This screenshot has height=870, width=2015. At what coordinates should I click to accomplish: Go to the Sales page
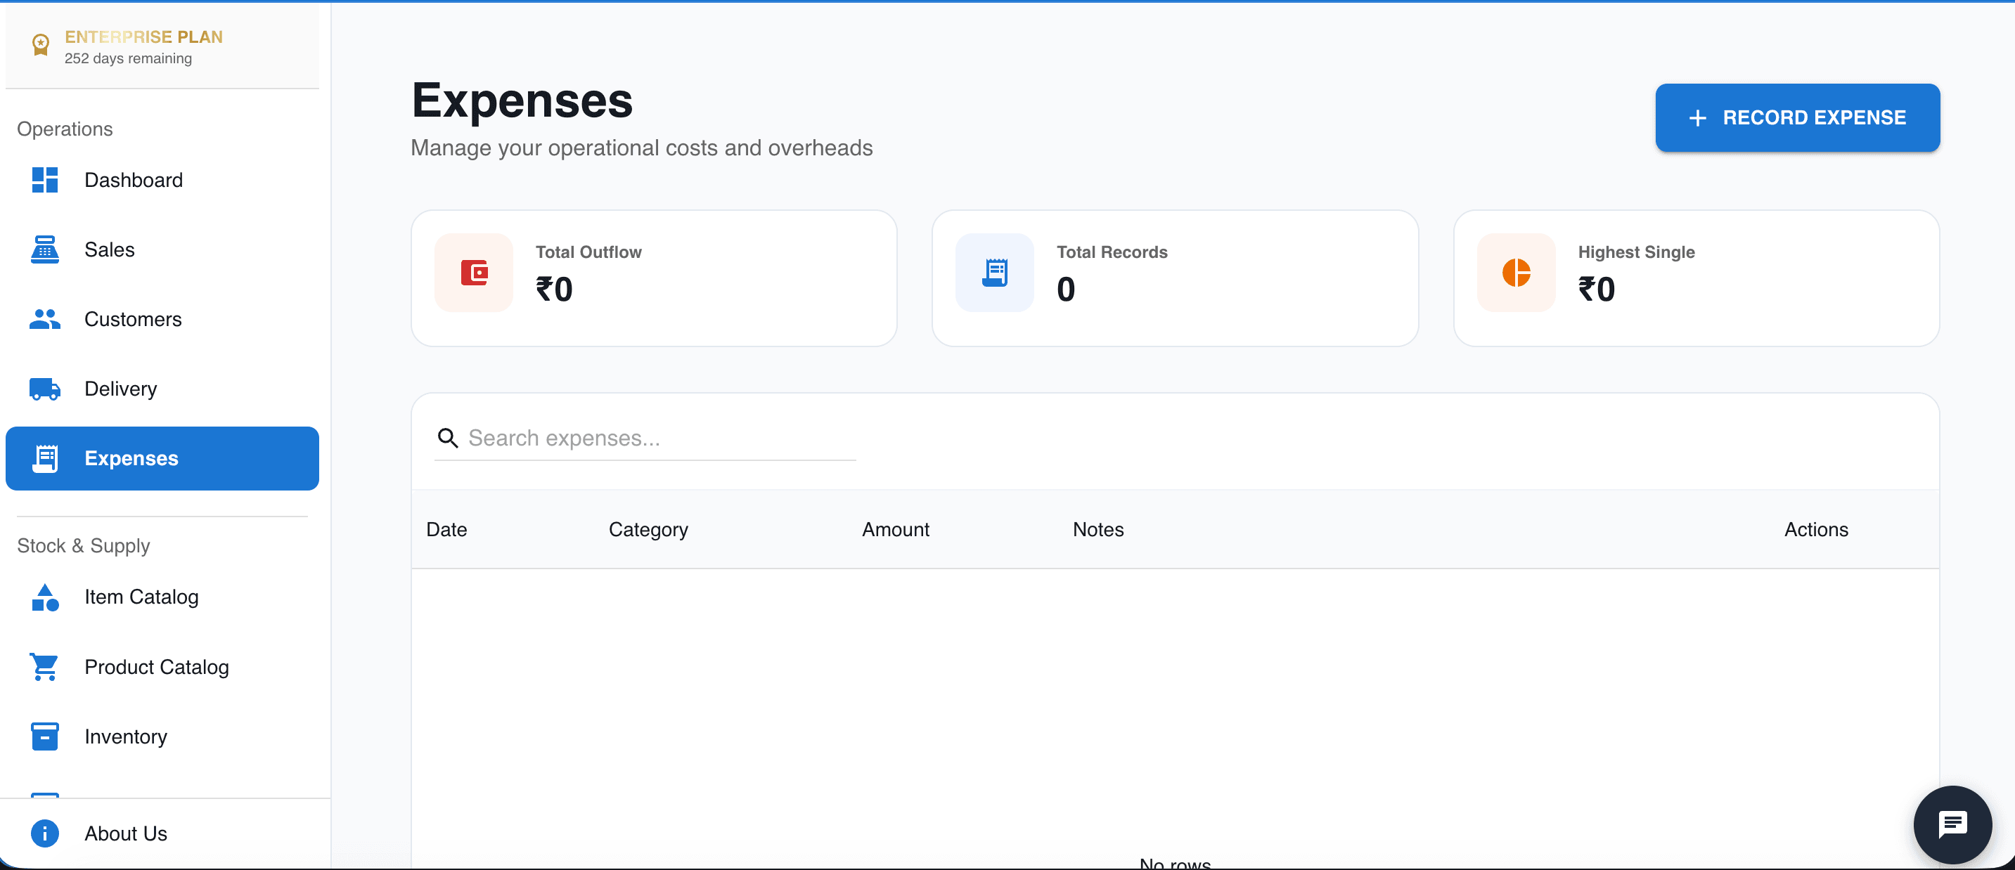[x=162, y=249]
